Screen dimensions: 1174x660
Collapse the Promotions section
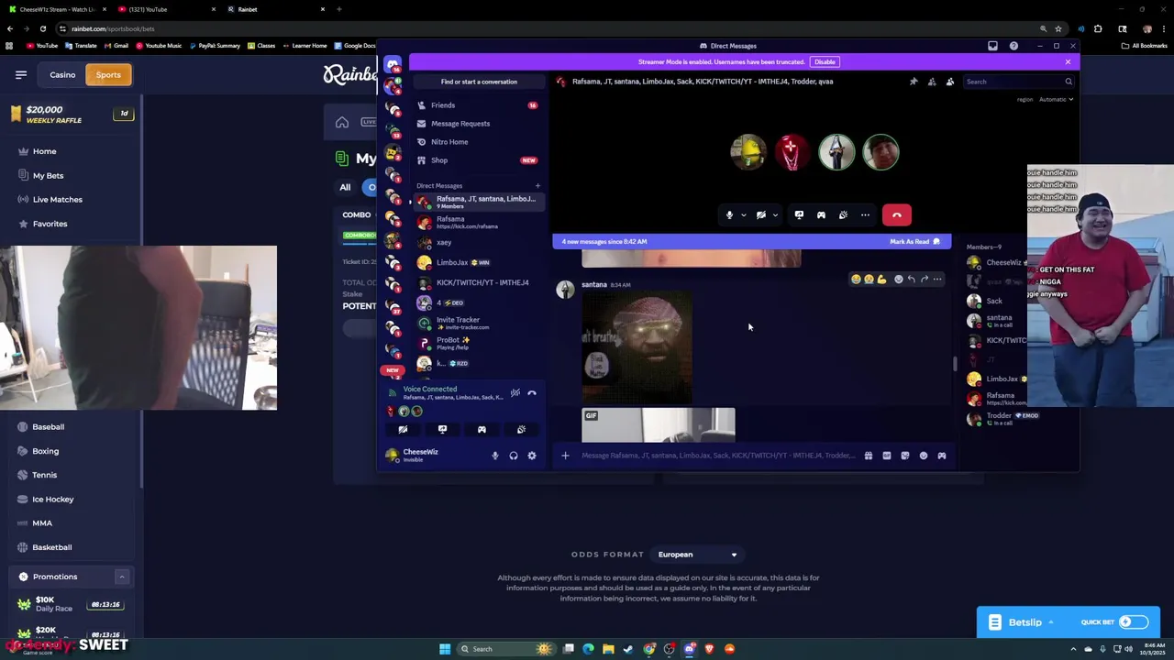tap(121, 577)
